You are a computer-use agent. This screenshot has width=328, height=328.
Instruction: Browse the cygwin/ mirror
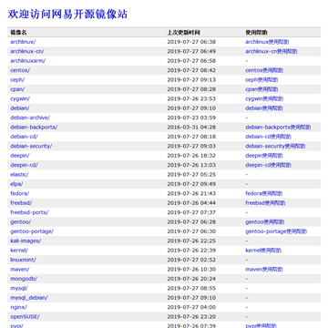[20, 98]
